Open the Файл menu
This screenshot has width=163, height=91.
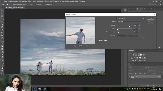(x=5, y=1)
